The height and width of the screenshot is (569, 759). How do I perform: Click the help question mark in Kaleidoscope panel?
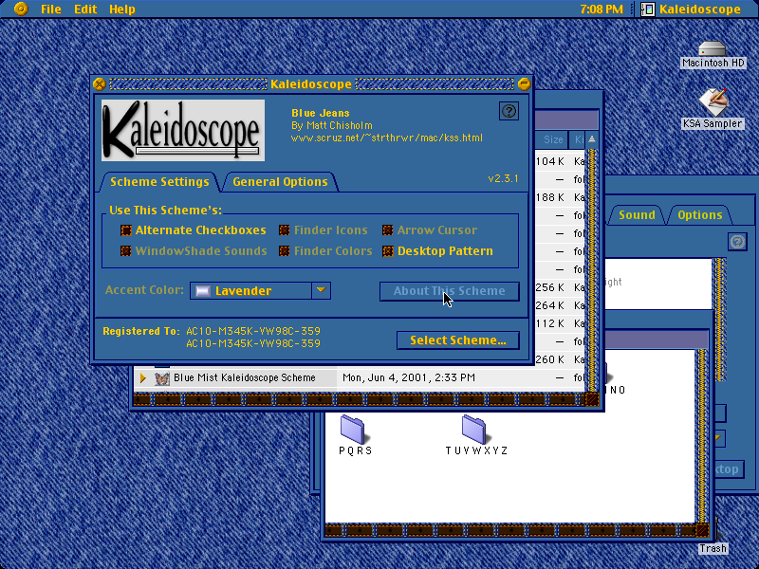(x=509, y=111)
